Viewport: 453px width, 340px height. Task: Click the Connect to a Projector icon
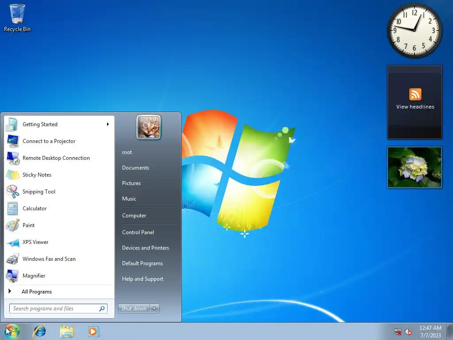click(12, 141)
